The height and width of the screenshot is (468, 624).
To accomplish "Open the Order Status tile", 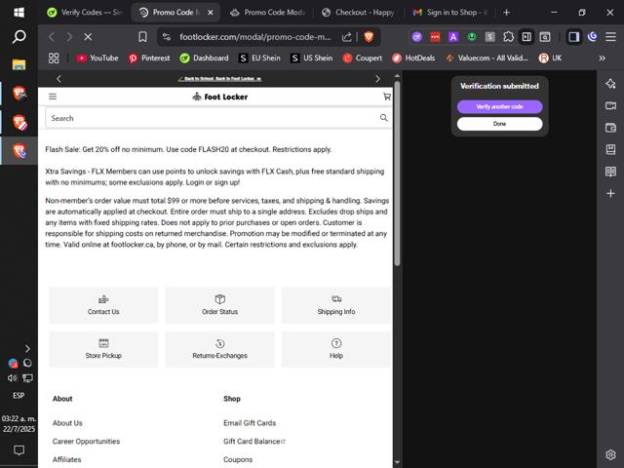I will (x=219, y=305).
